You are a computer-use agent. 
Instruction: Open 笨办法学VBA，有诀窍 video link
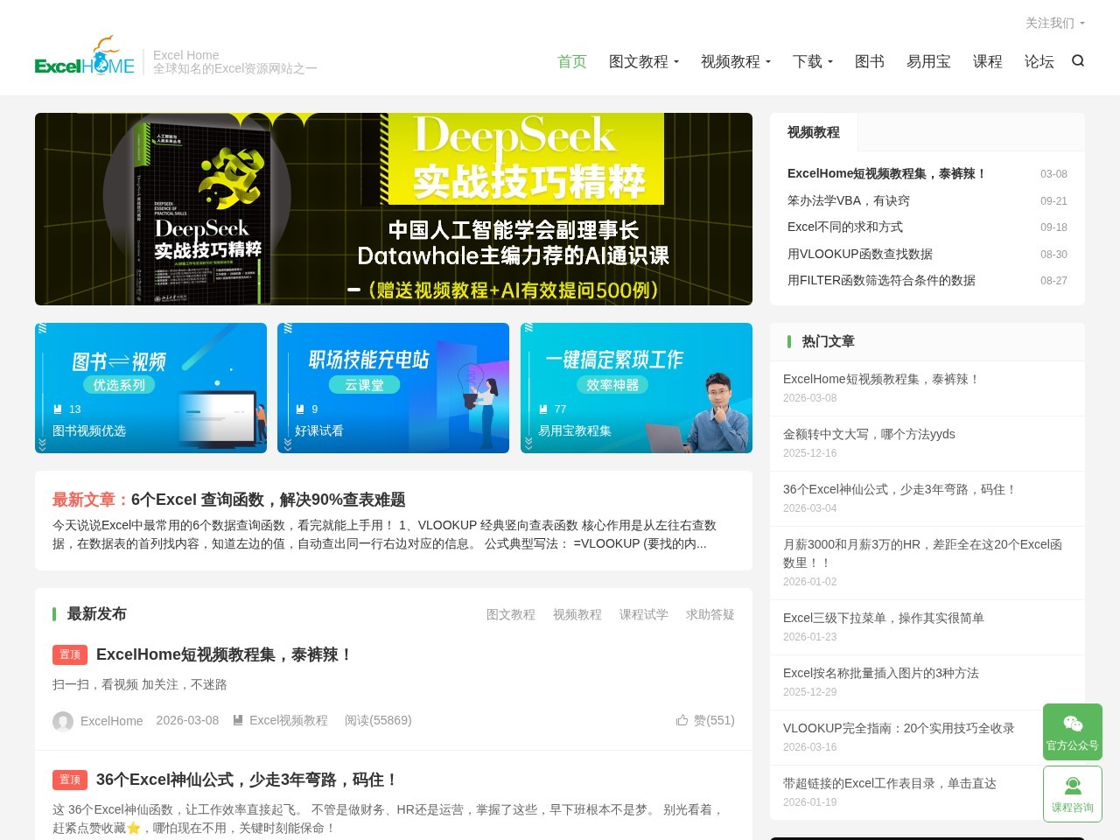(849, 200)
